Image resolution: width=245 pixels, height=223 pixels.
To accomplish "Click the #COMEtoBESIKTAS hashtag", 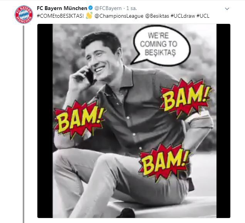I will [x=60, y=16].
